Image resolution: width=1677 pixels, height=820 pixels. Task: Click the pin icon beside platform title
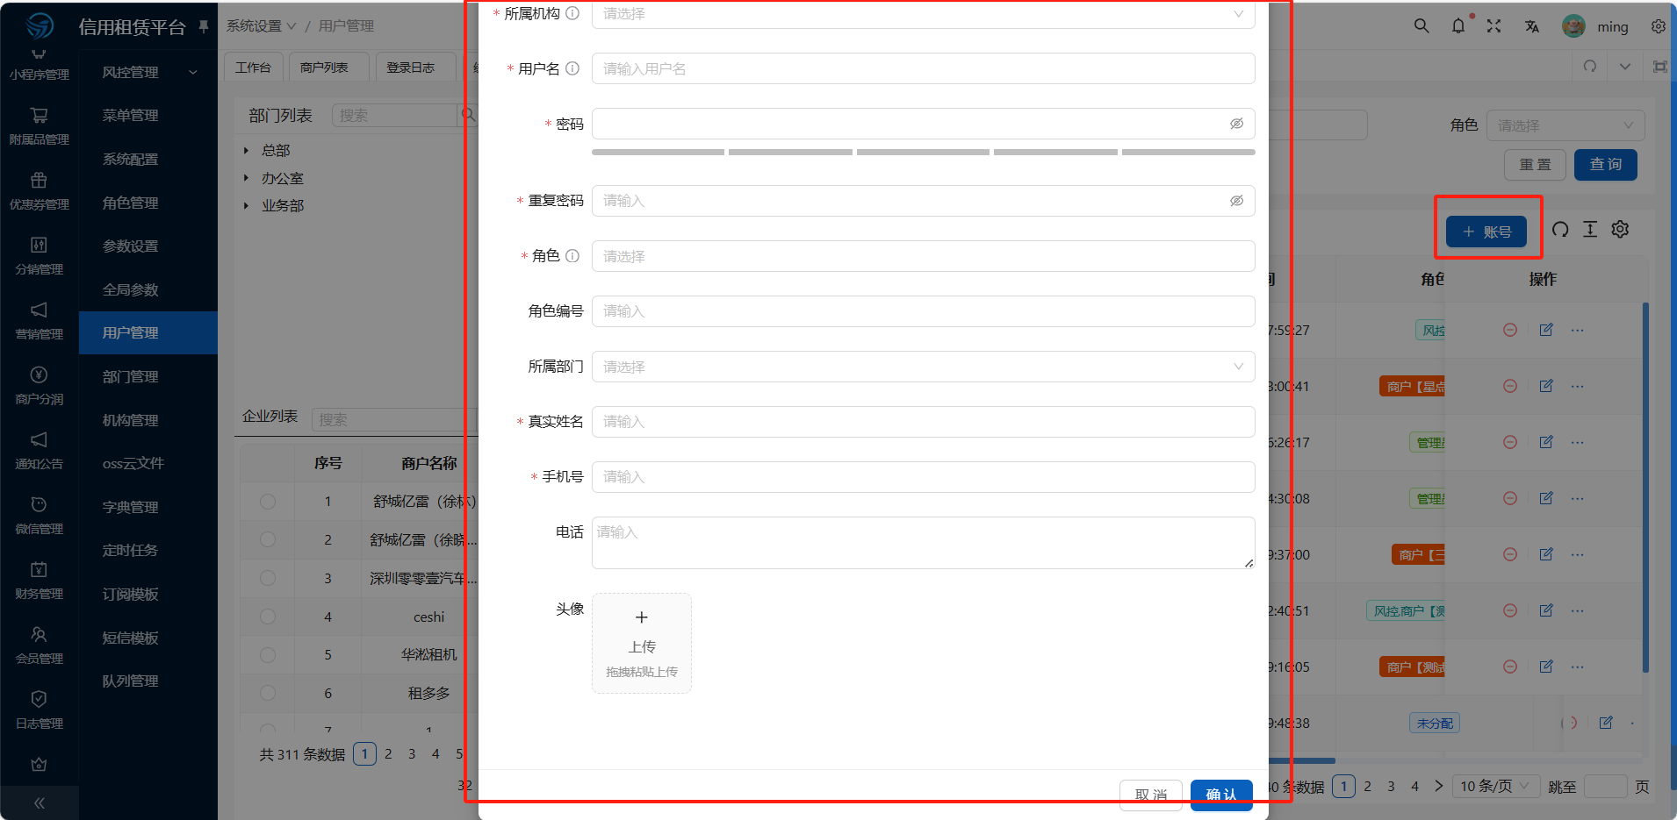point(204,26)
